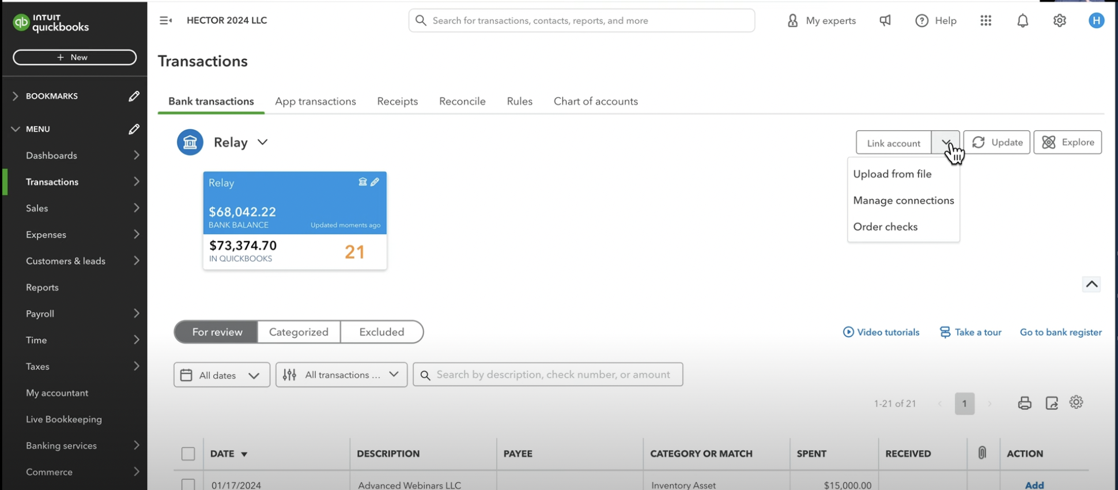1118x490 pixels.
Task: Export the transaction list
Action: [x=1052, y=403]
